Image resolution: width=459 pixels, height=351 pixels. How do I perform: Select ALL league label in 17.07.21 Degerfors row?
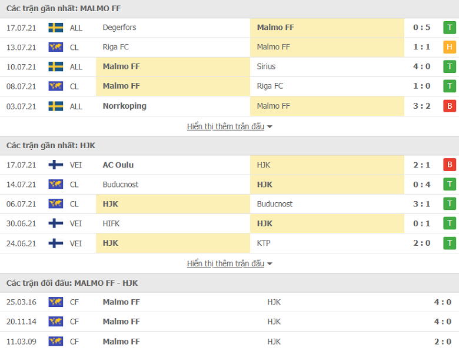(x=76, y=28)
